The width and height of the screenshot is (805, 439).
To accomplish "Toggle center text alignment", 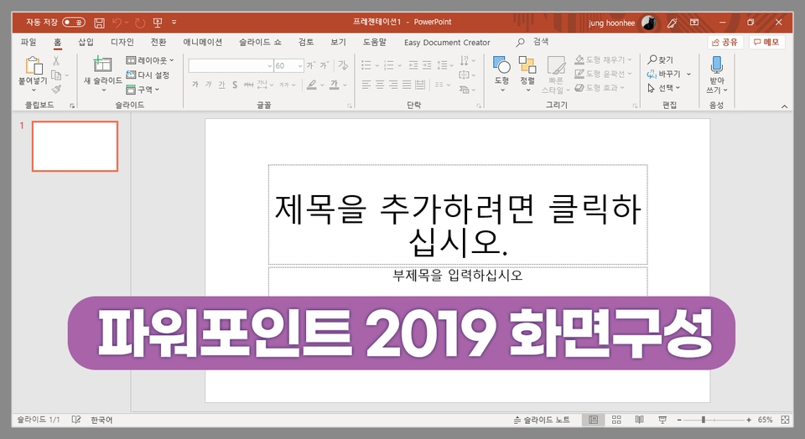I will pos(380,85).
